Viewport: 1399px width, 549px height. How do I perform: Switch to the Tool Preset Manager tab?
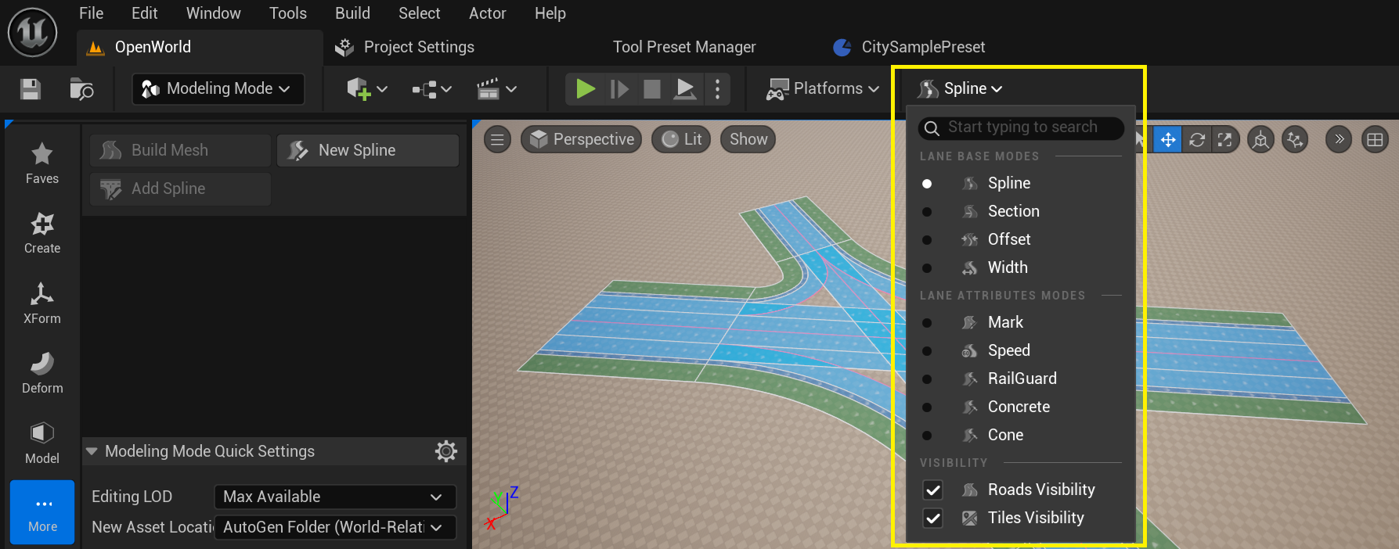(x=684, y=47)
